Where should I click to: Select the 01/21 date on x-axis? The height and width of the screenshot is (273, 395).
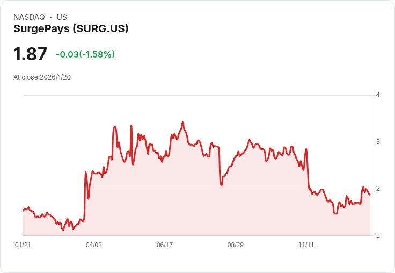pyautogui.click(x=23, y=245)
